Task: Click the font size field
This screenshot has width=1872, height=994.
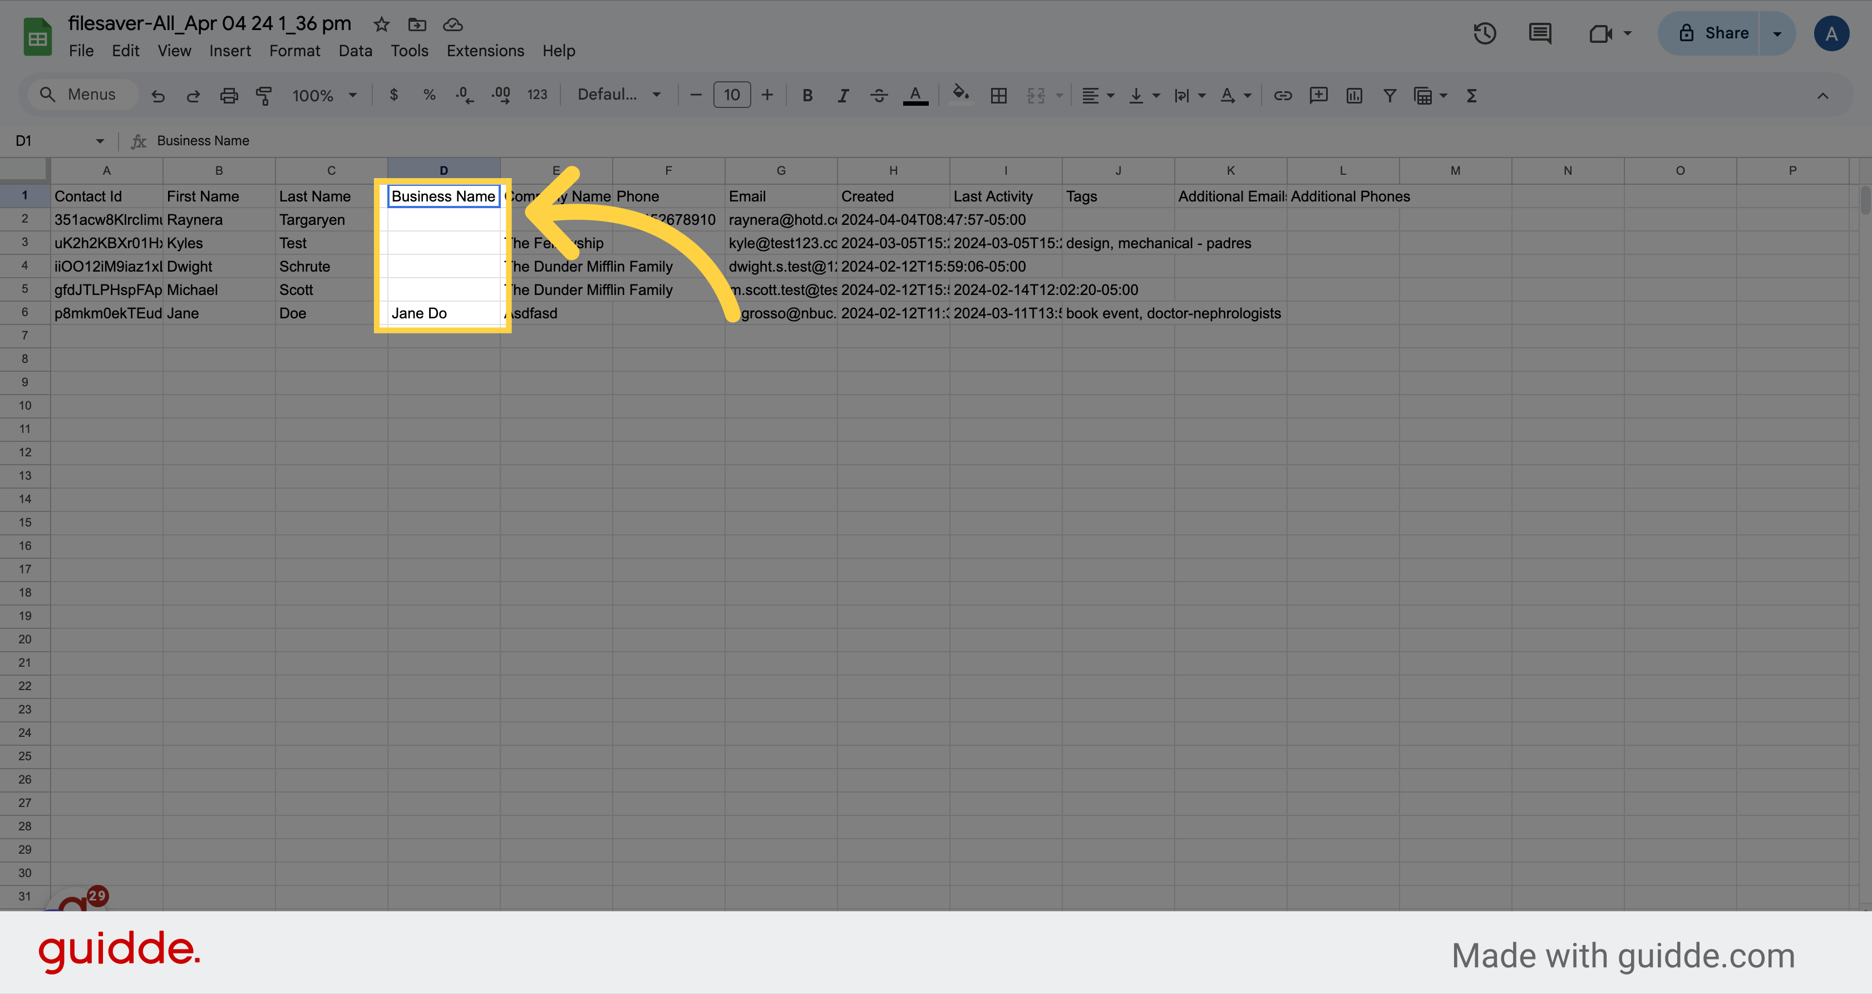Action: tap(731, 95)
